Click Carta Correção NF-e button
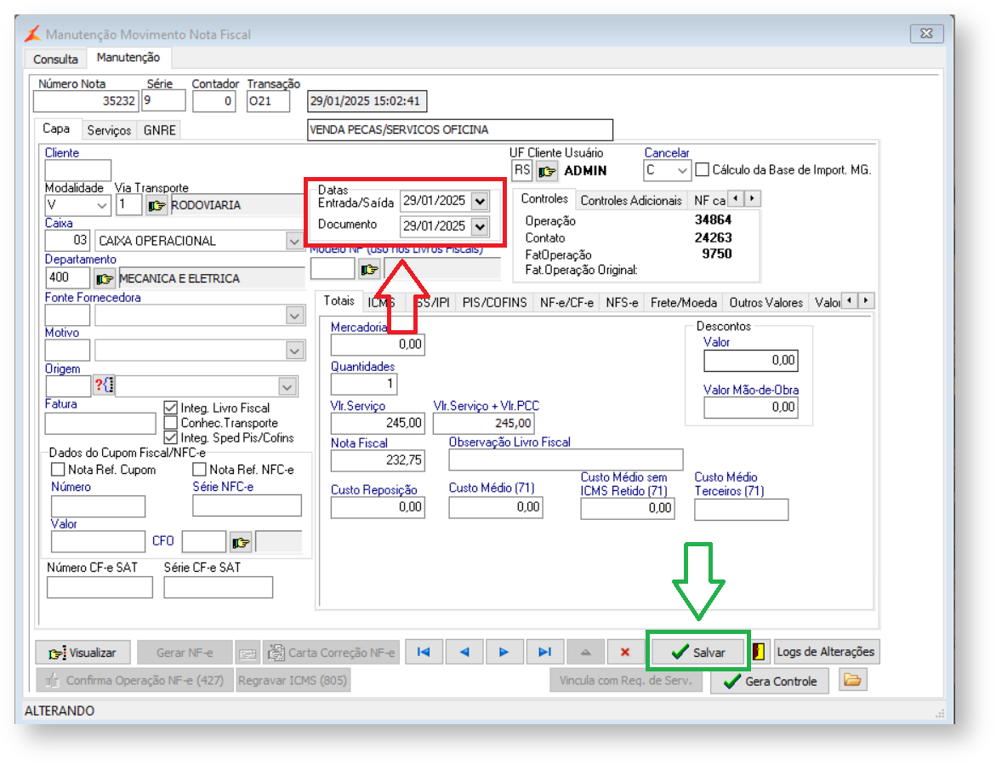996x765 pixels. point(332,653)
